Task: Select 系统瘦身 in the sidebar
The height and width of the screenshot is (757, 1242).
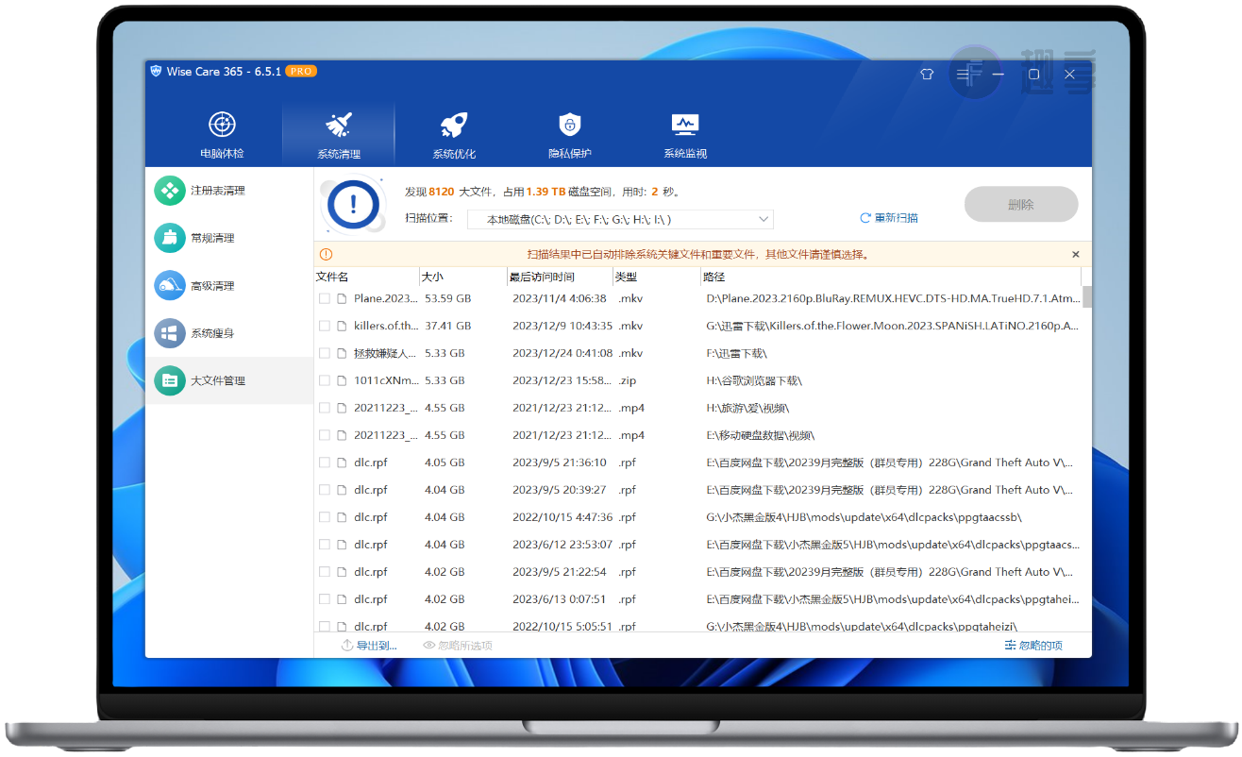Action: (x=229, y=333)
